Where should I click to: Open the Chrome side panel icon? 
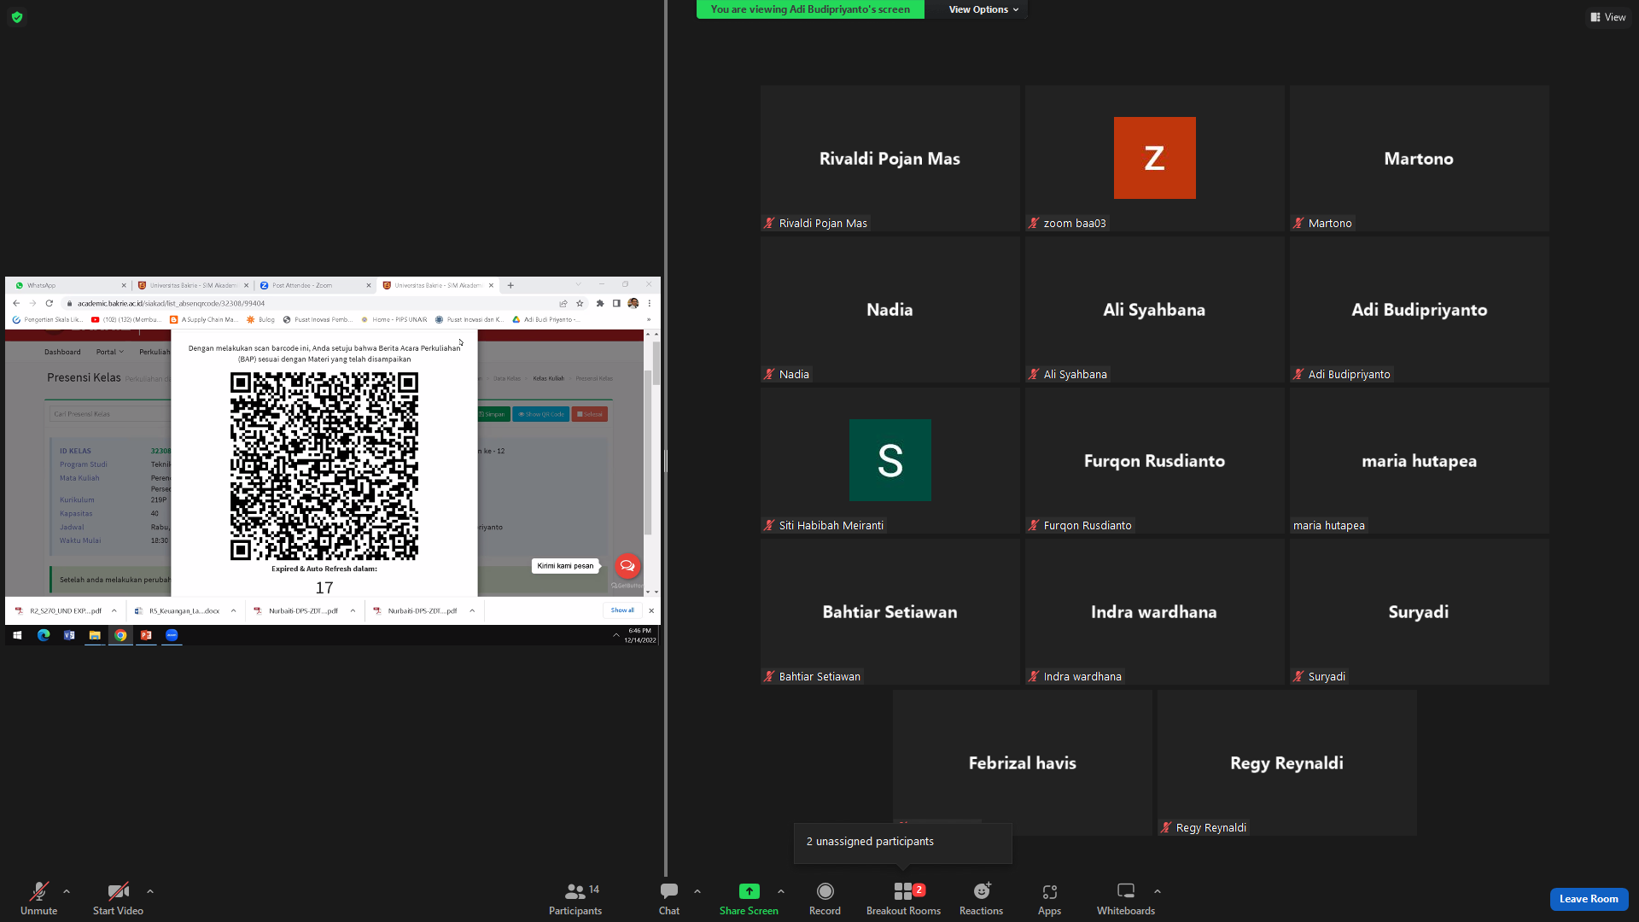[x=616, y=303]
